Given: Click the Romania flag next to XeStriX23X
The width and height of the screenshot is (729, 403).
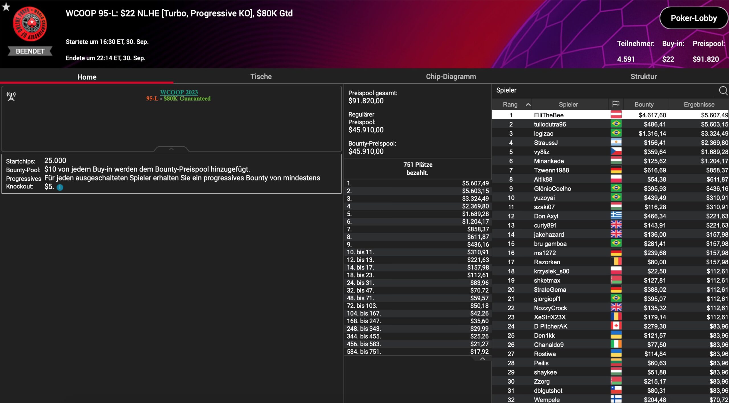Looking at the screenshot, I should point(616,317).
